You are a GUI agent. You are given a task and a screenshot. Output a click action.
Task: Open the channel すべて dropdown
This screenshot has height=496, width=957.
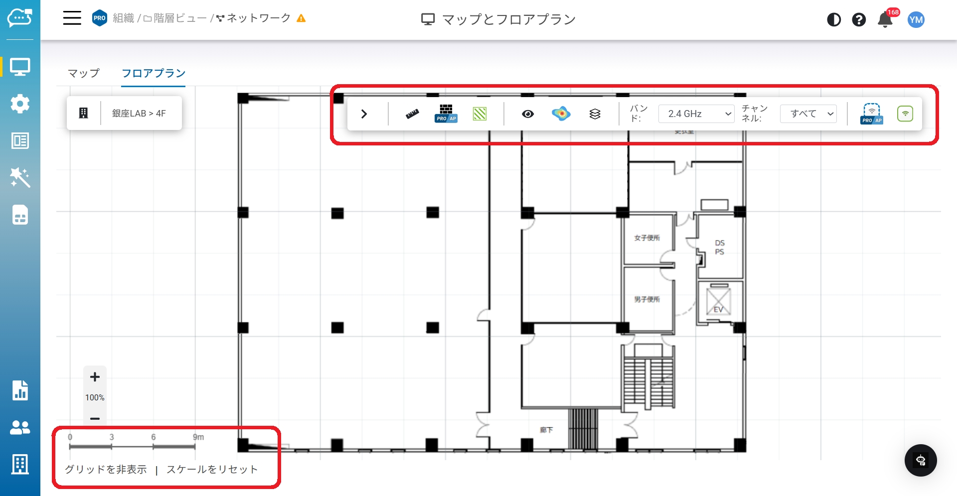[x=808, y=114]
